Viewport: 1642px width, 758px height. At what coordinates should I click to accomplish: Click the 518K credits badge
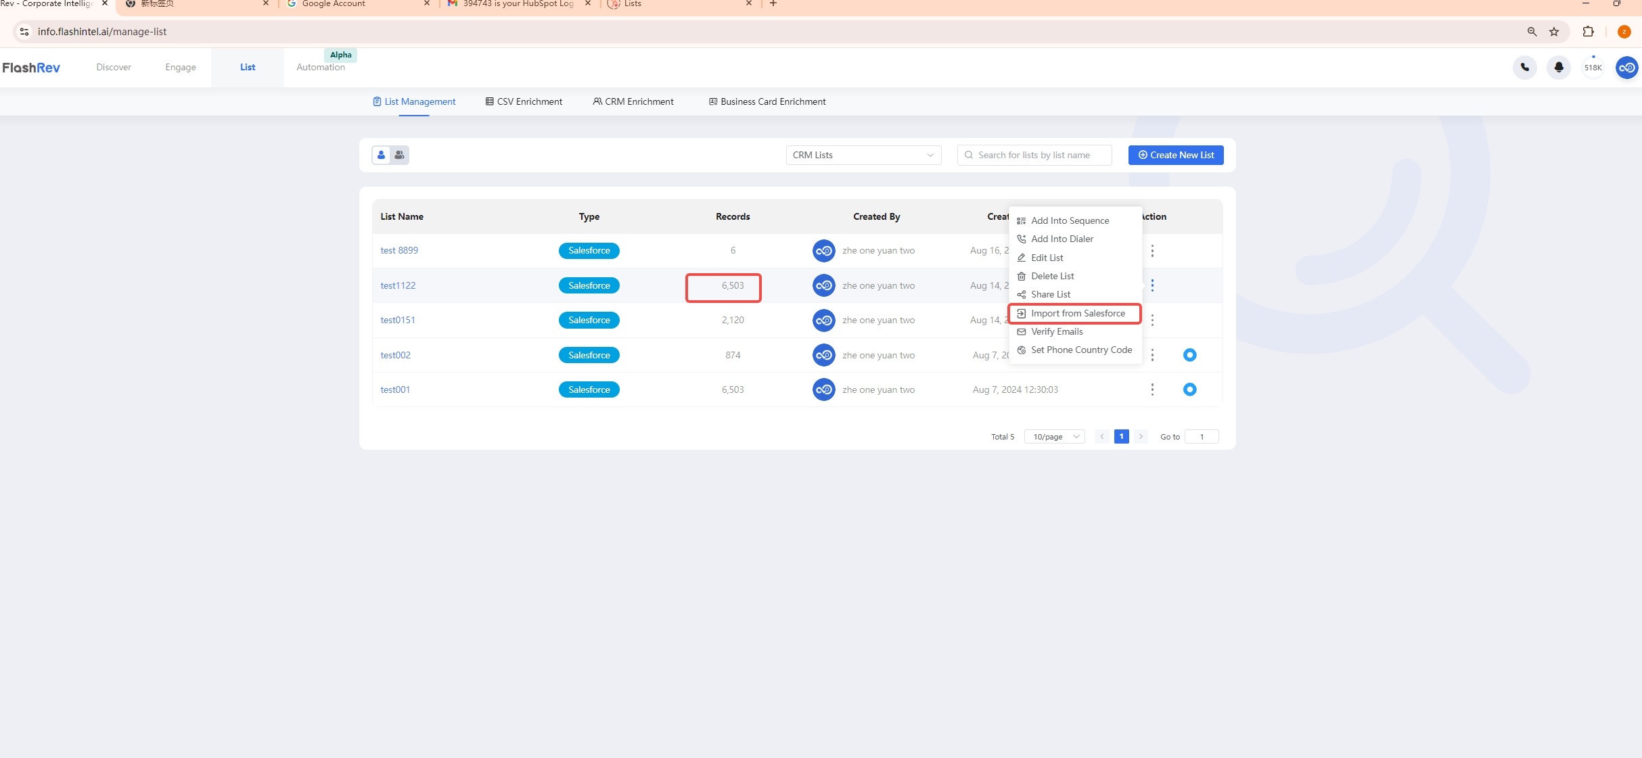click(1593, 68)
